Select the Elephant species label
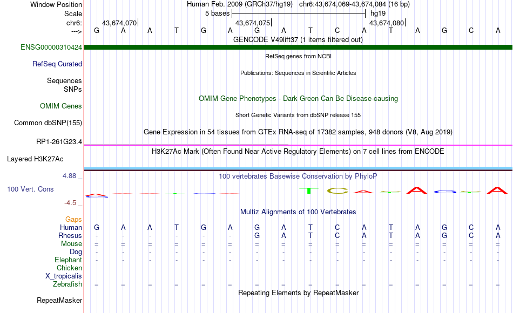The height and width of the screenshot is (313, 513). tap(69, 260)
